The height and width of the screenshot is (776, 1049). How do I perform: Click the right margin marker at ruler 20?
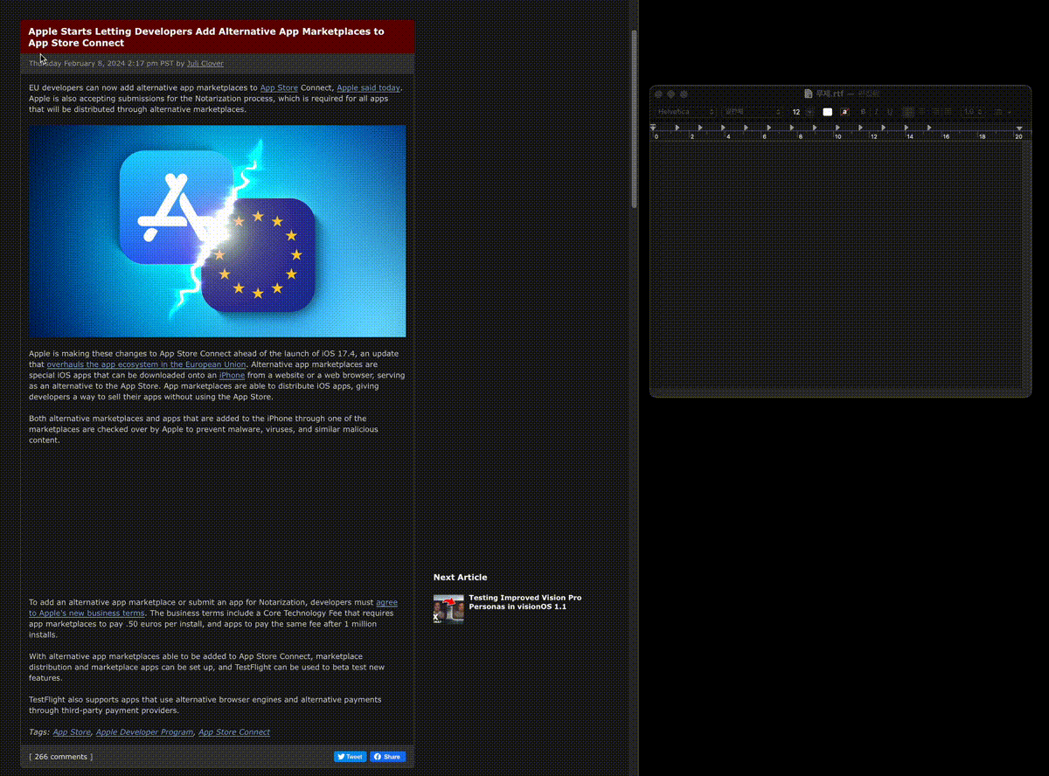pos(1019,128)
